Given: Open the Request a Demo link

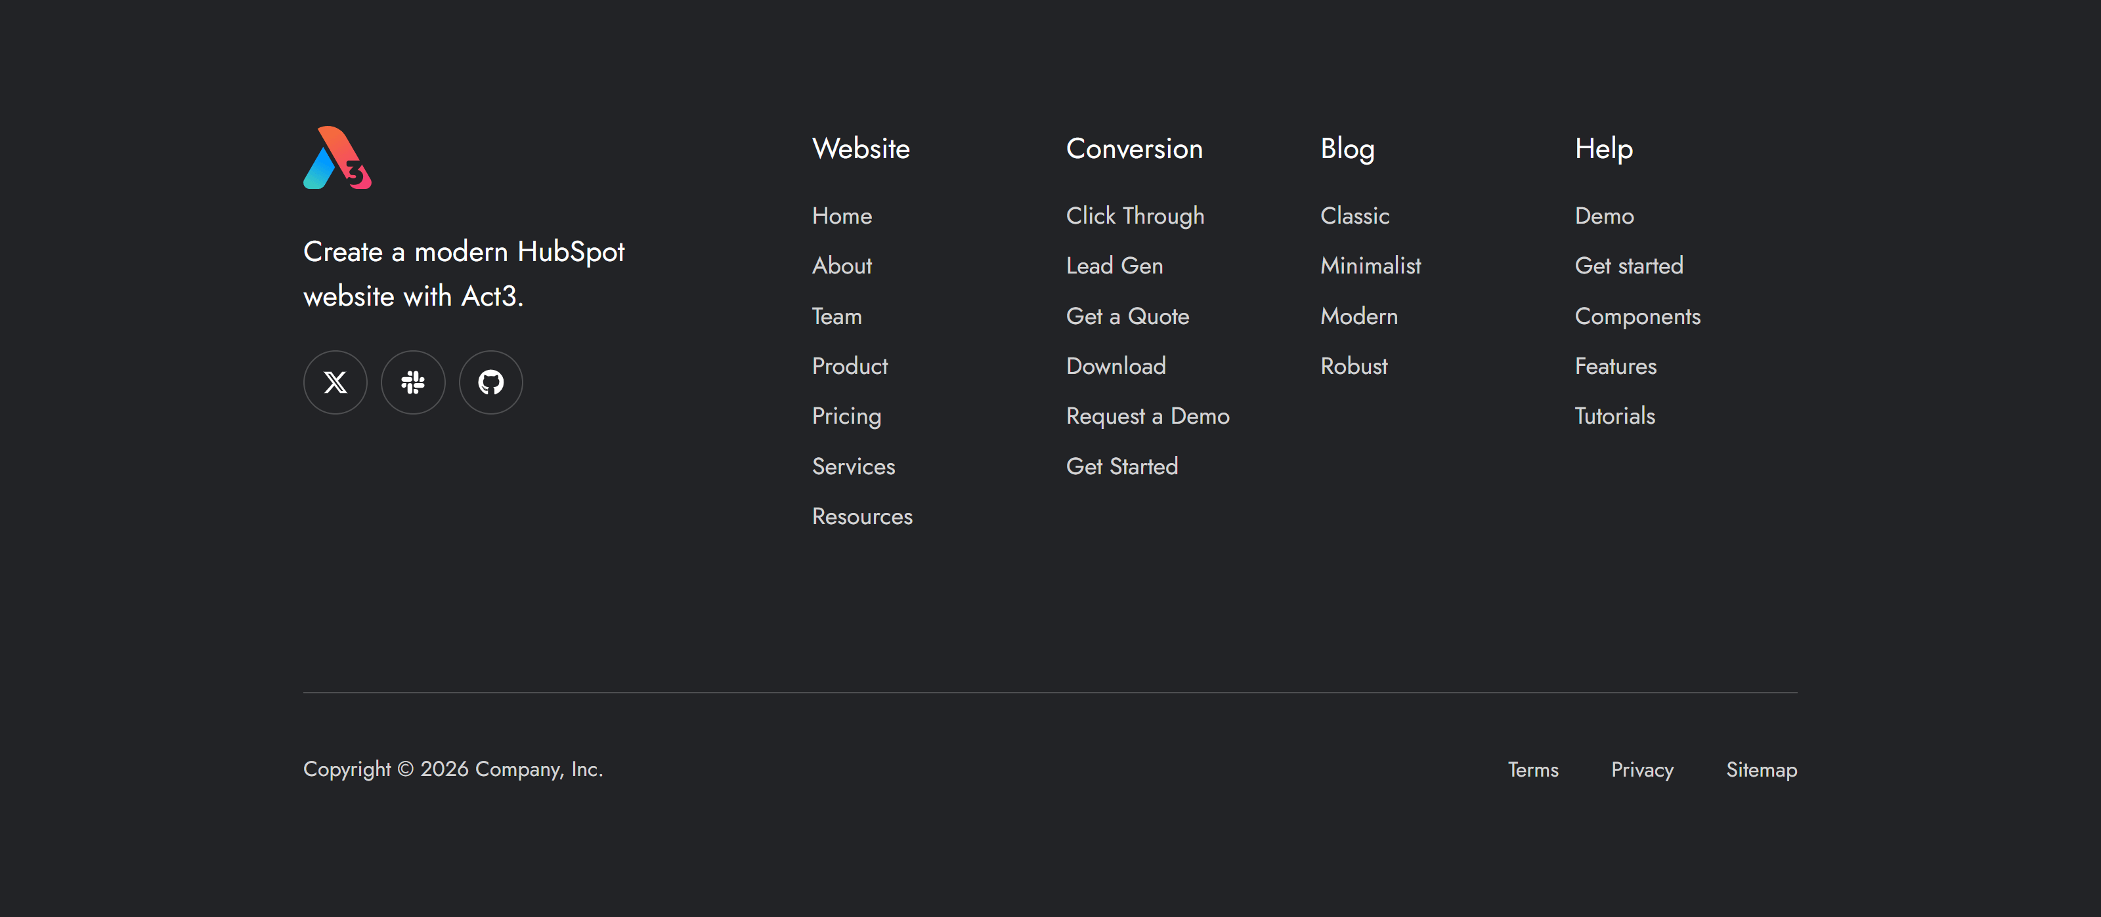Looking at the screenshot, I should coord(1148,417).
